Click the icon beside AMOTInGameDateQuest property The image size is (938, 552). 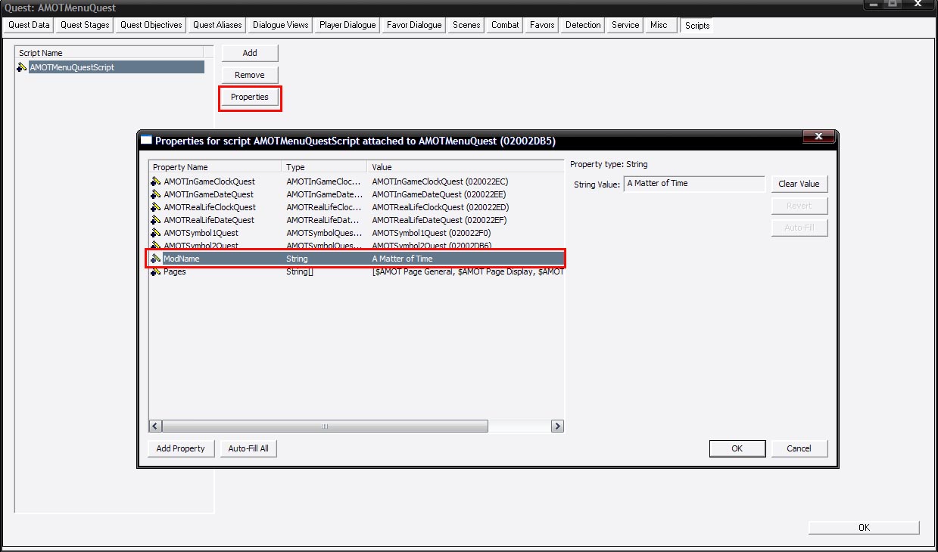[156, 194]
